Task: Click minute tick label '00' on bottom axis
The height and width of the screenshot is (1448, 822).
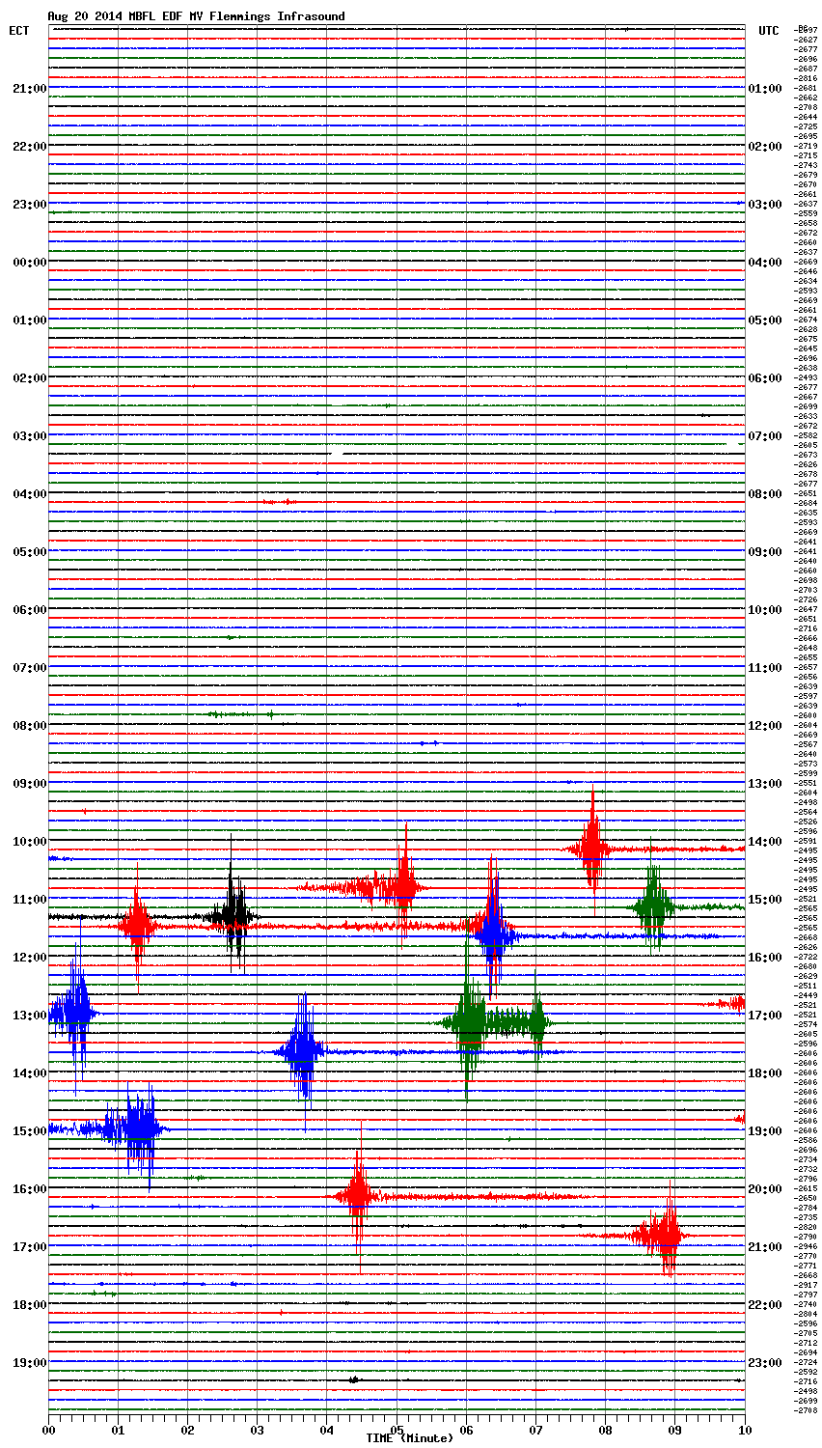Action: pyautogui.click(x=49, y=1429)
